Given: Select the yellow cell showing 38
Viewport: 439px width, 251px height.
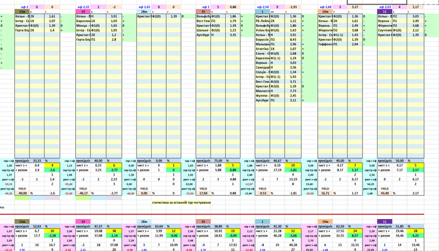Looking at the screenshot, I should pyautogui.click(x=114, y=231).
